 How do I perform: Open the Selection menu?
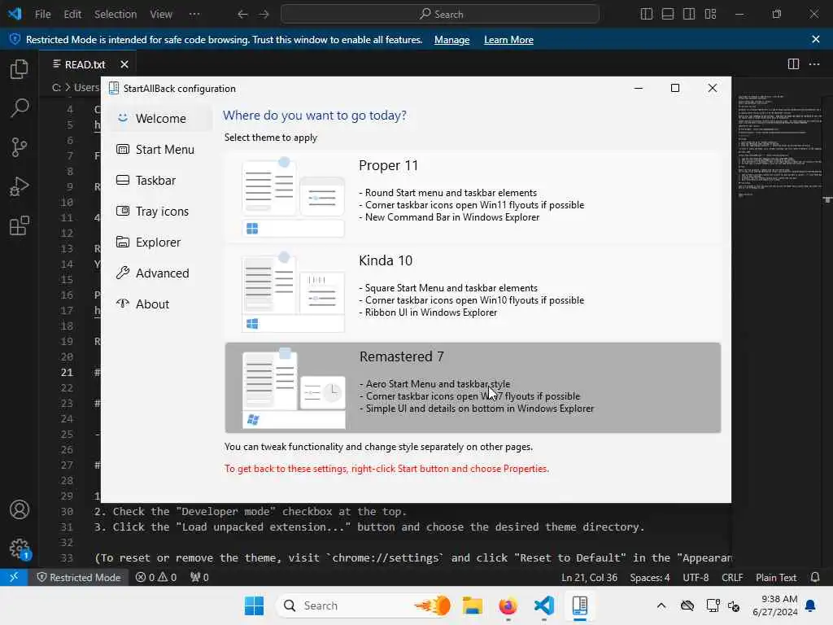tap(116, 15)
